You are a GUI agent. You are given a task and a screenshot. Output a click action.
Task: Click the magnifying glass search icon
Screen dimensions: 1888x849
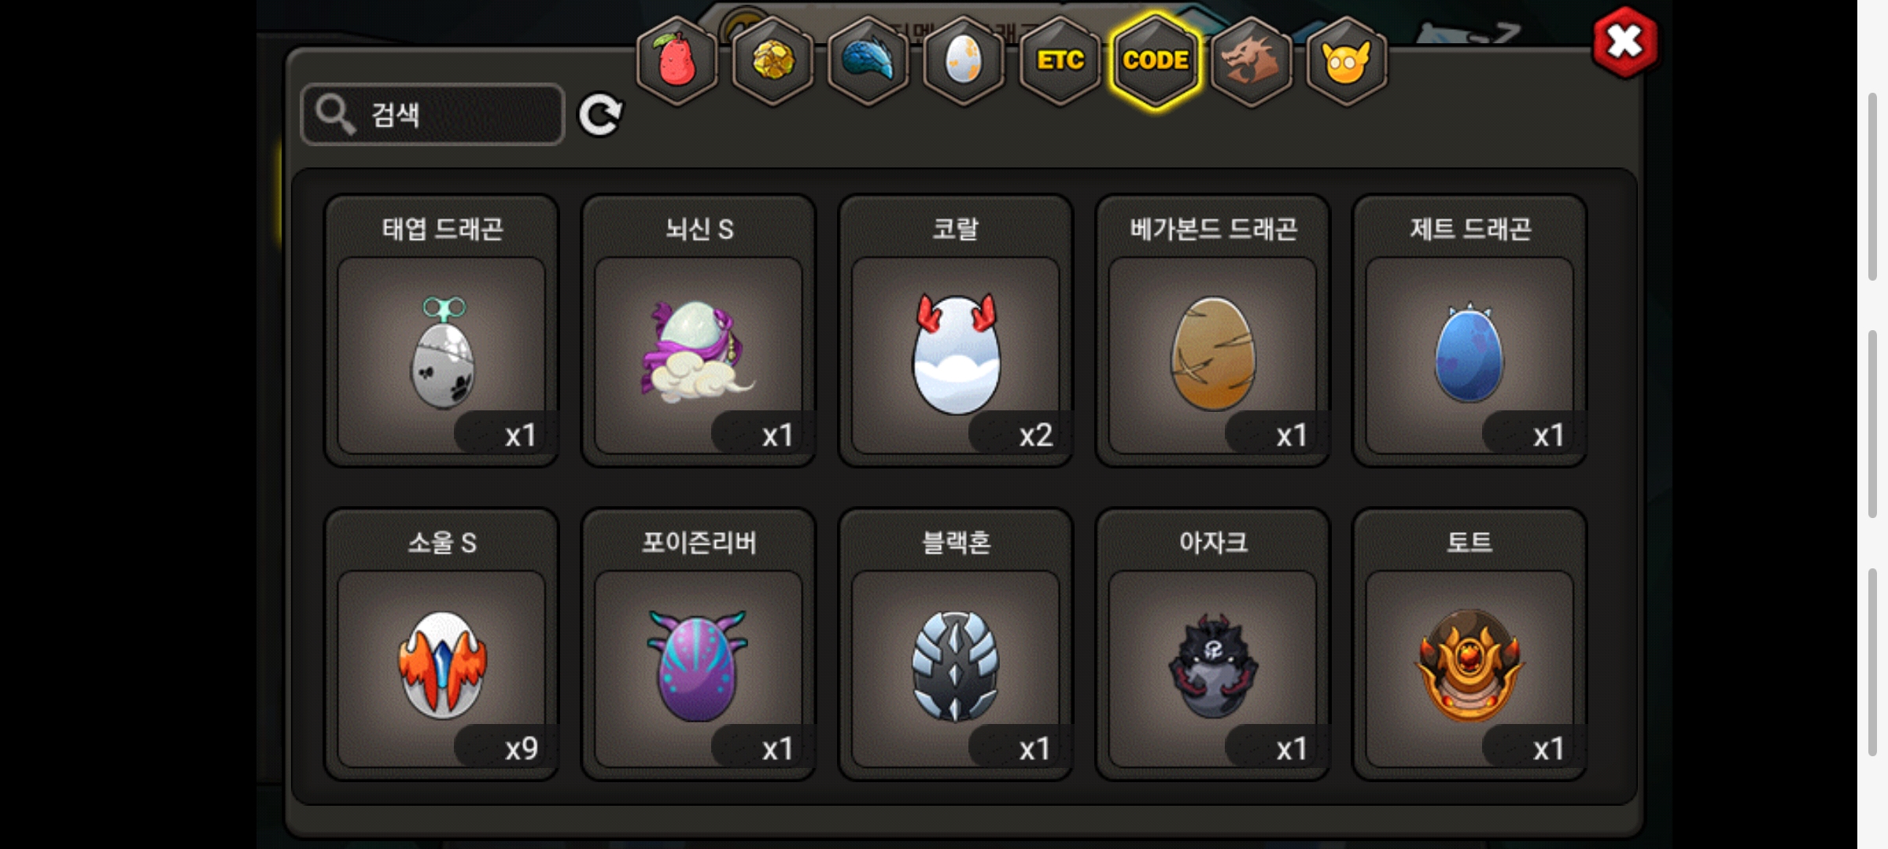click(335, 115)
